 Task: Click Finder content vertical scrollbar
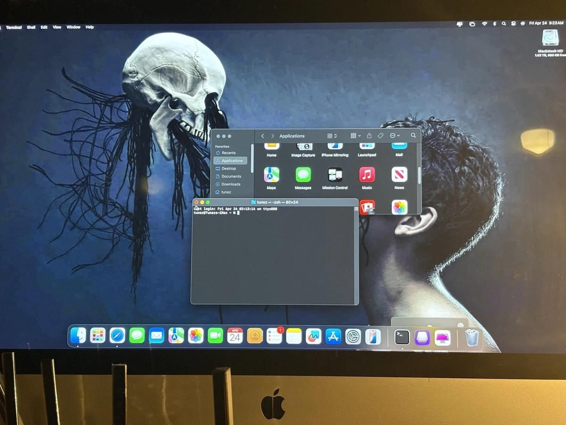coord(419,175)
